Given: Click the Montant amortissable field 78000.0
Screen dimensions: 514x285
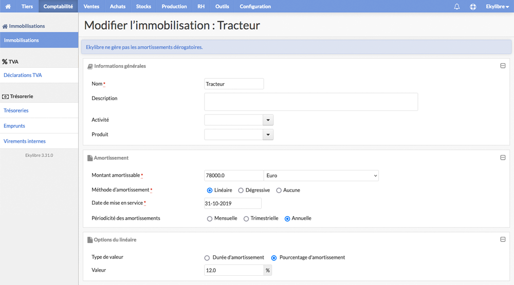Looking at the screenshot, I should tap(234, 176).
